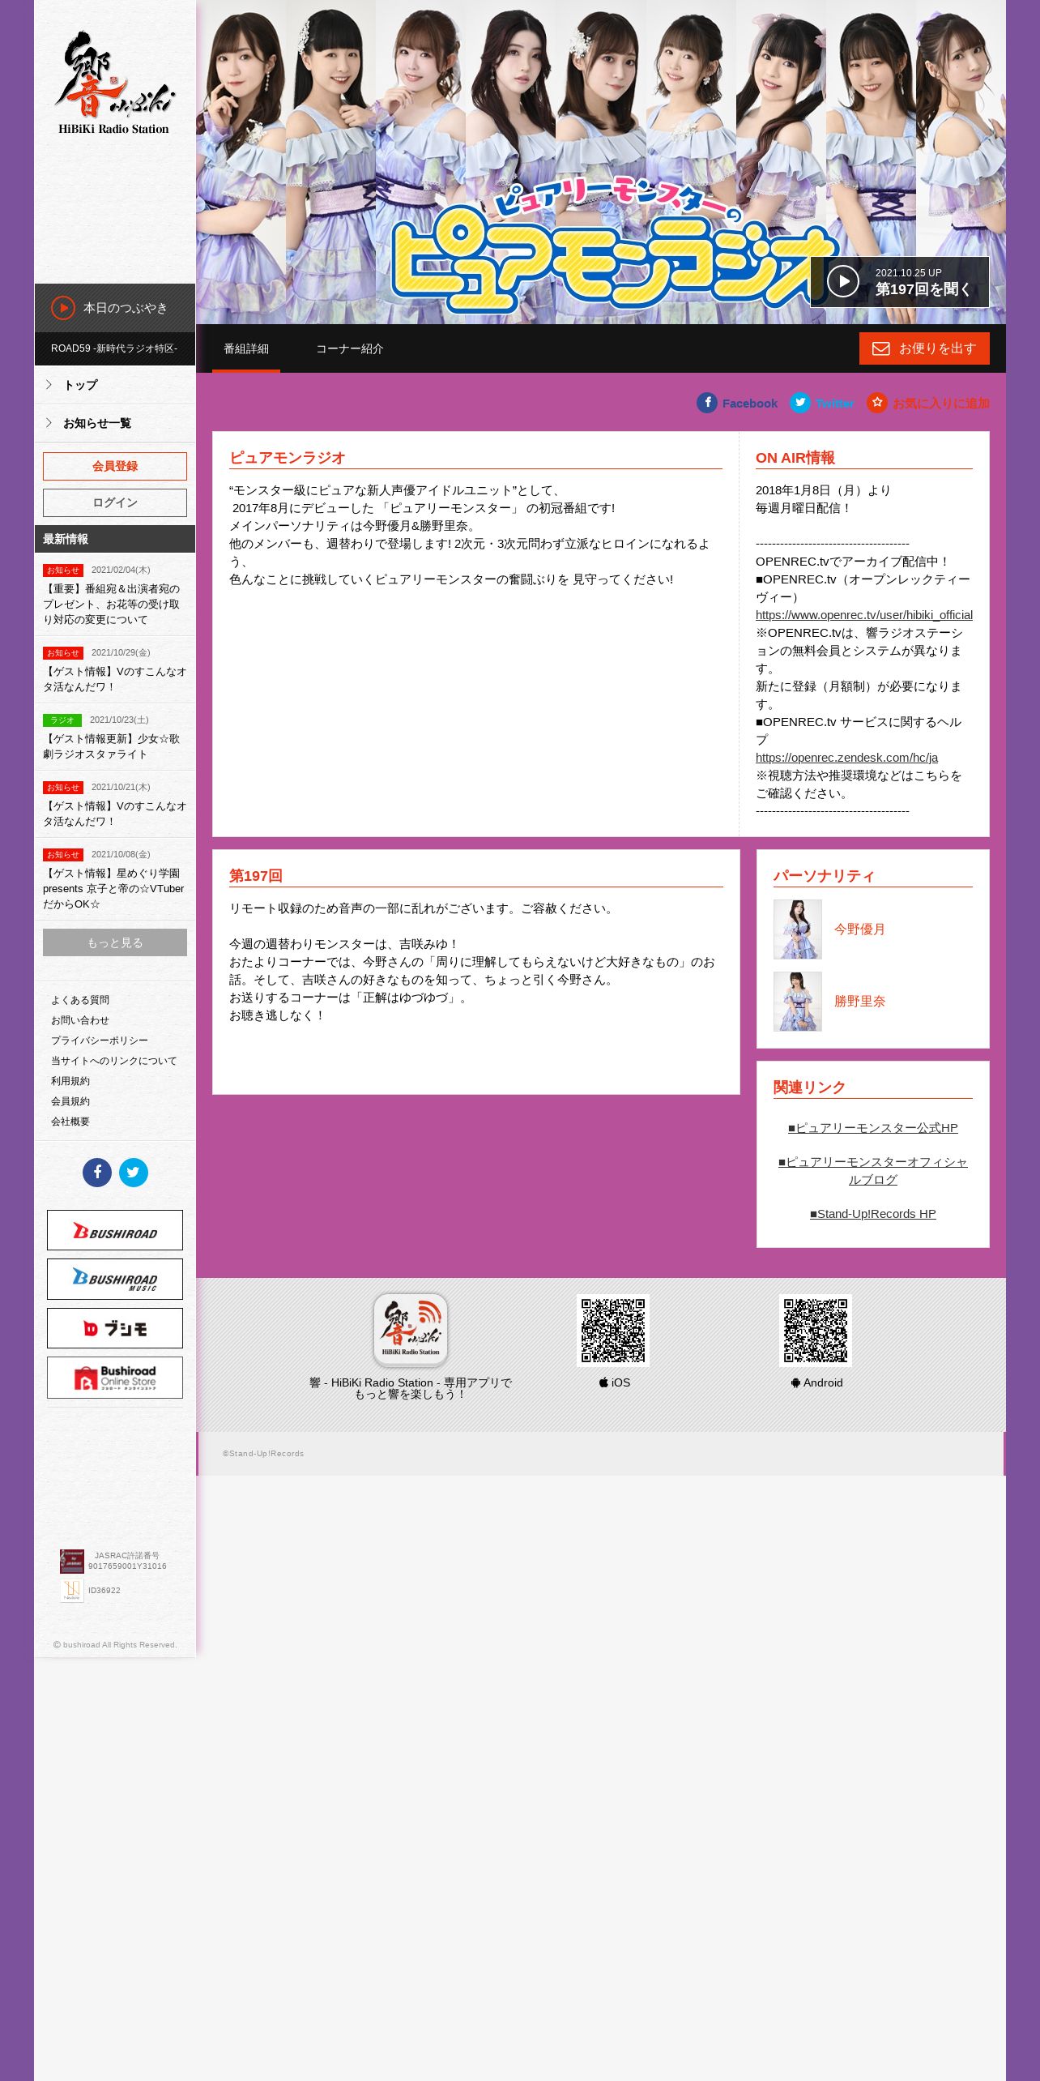Open the Bushiroad banner
The image size is (1040, 2081).
[x=115, y=1230]
